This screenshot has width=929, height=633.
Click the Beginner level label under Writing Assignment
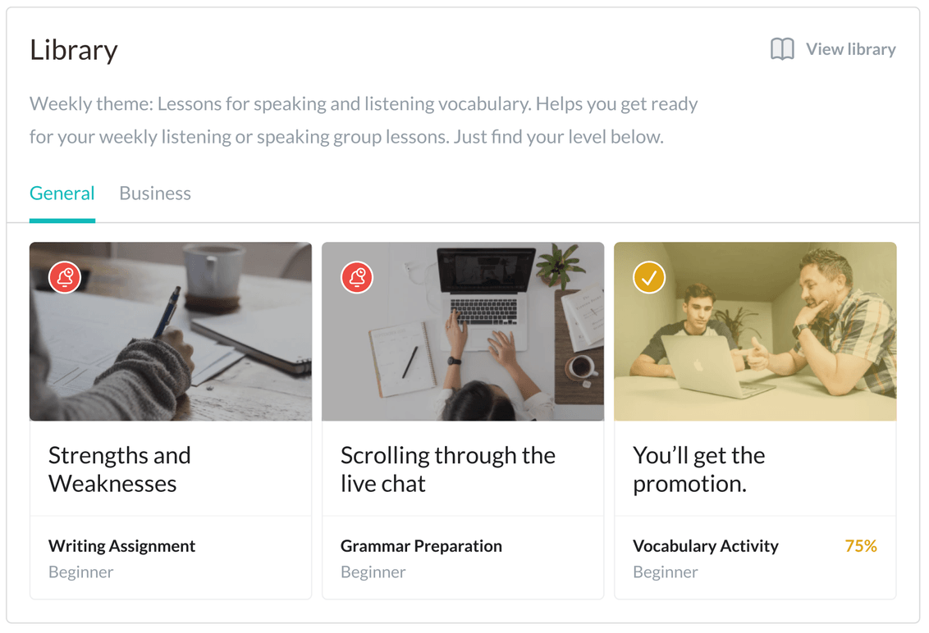[x=80, y=572]
